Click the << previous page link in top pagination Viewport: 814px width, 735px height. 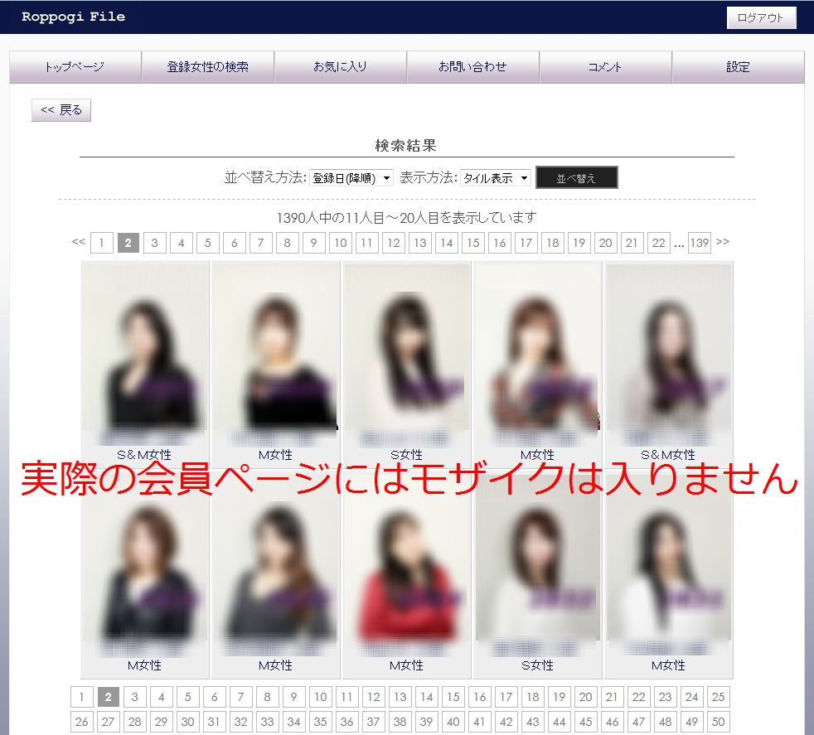click(79, 241)
